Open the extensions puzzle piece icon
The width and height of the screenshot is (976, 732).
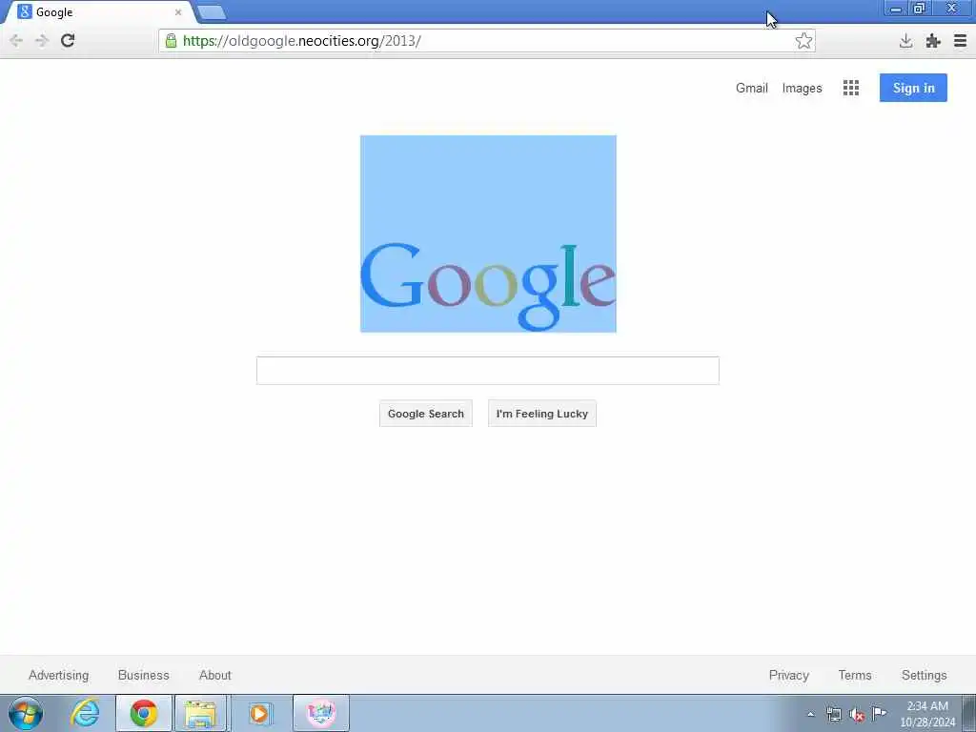pos(932,41)
